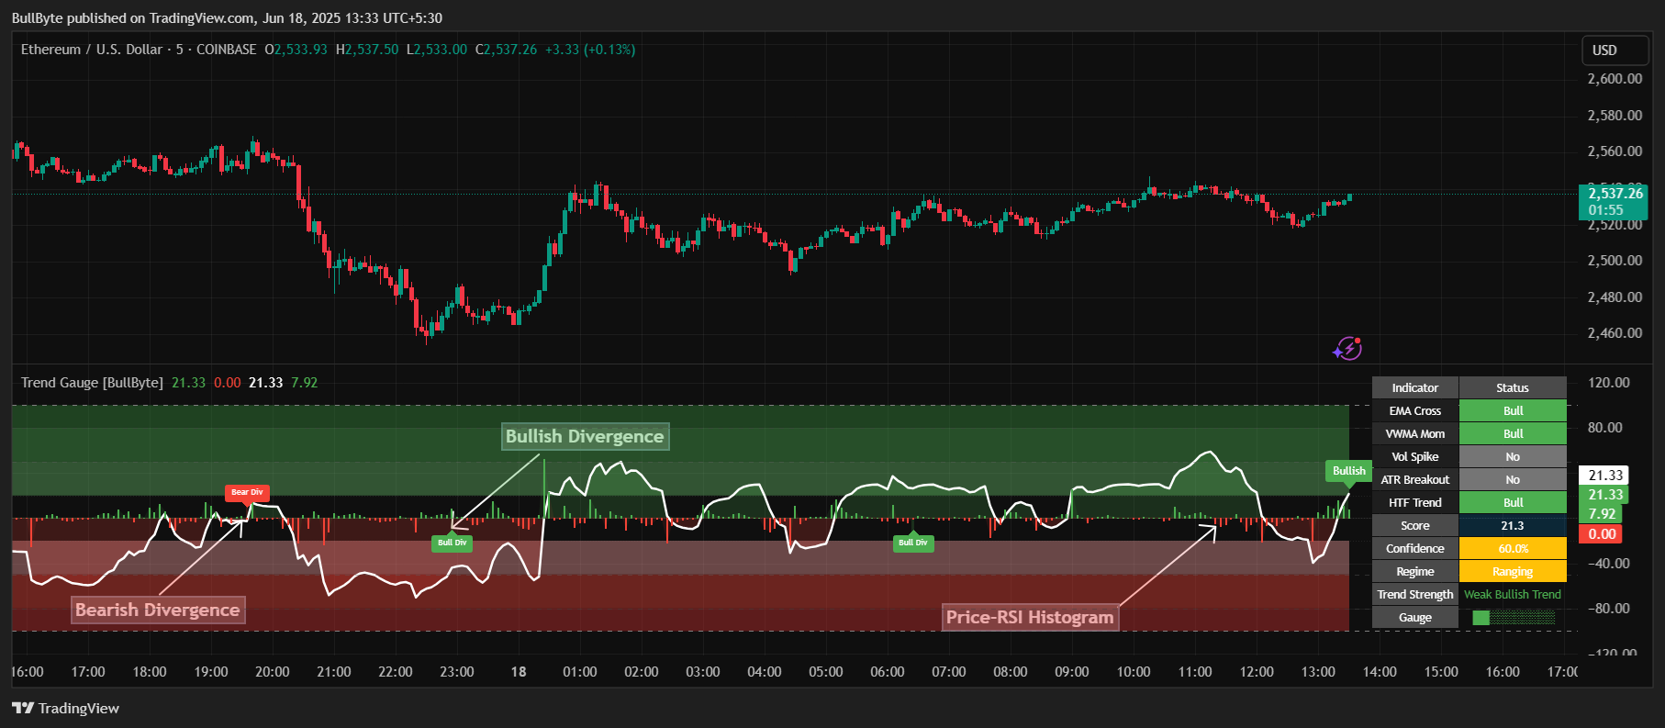Click the HTF Trend Bull status cell
Image resolution: width=1665 pixels, height=728 pixels.
coord(1513,503)
